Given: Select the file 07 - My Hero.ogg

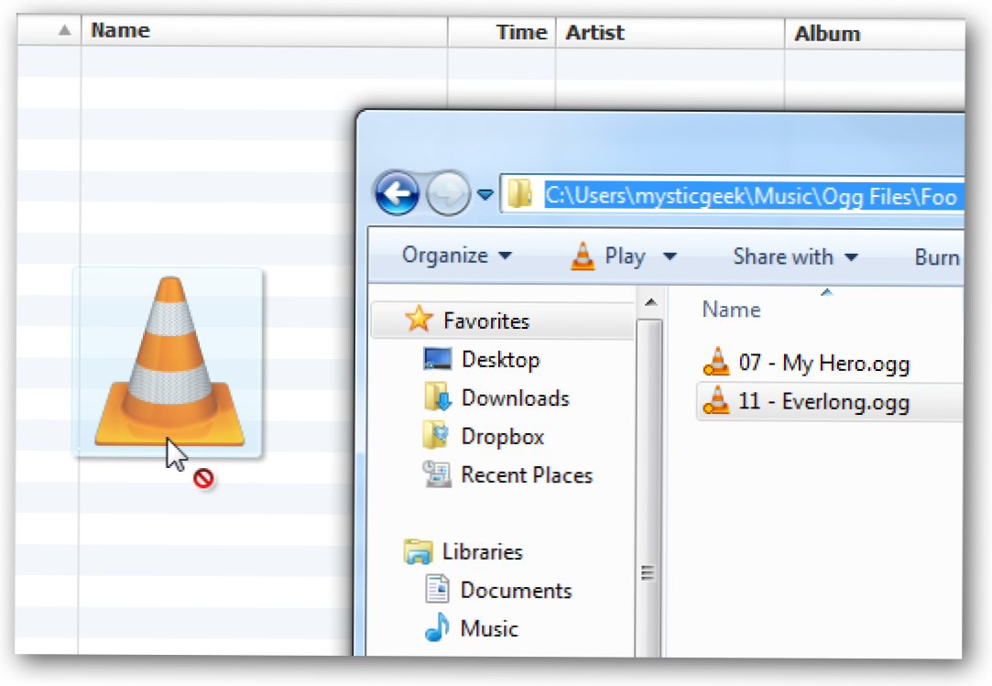Looking at the screenshot, I should pyautogui.click(x=823, y=364).
